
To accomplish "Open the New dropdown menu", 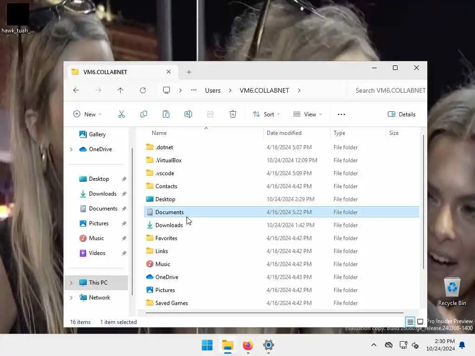I will pos(87,114).
